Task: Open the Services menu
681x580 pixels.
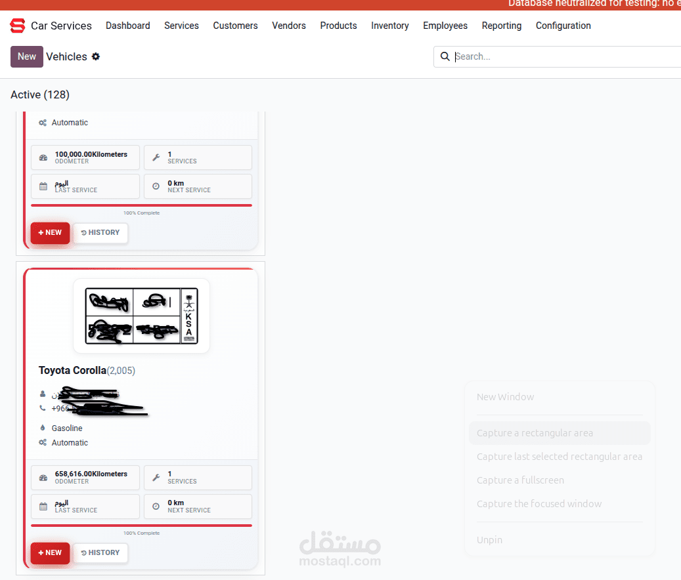Action: coord(181,26)
